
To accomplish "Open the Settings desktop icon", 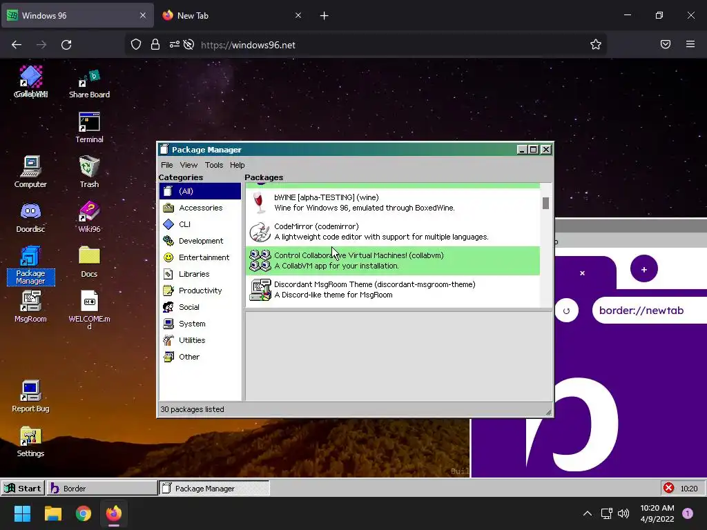I will (x=30, y=442).
